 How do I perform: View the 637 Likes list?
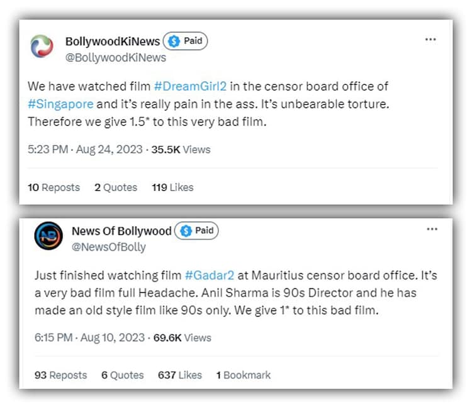click(180, 375)
